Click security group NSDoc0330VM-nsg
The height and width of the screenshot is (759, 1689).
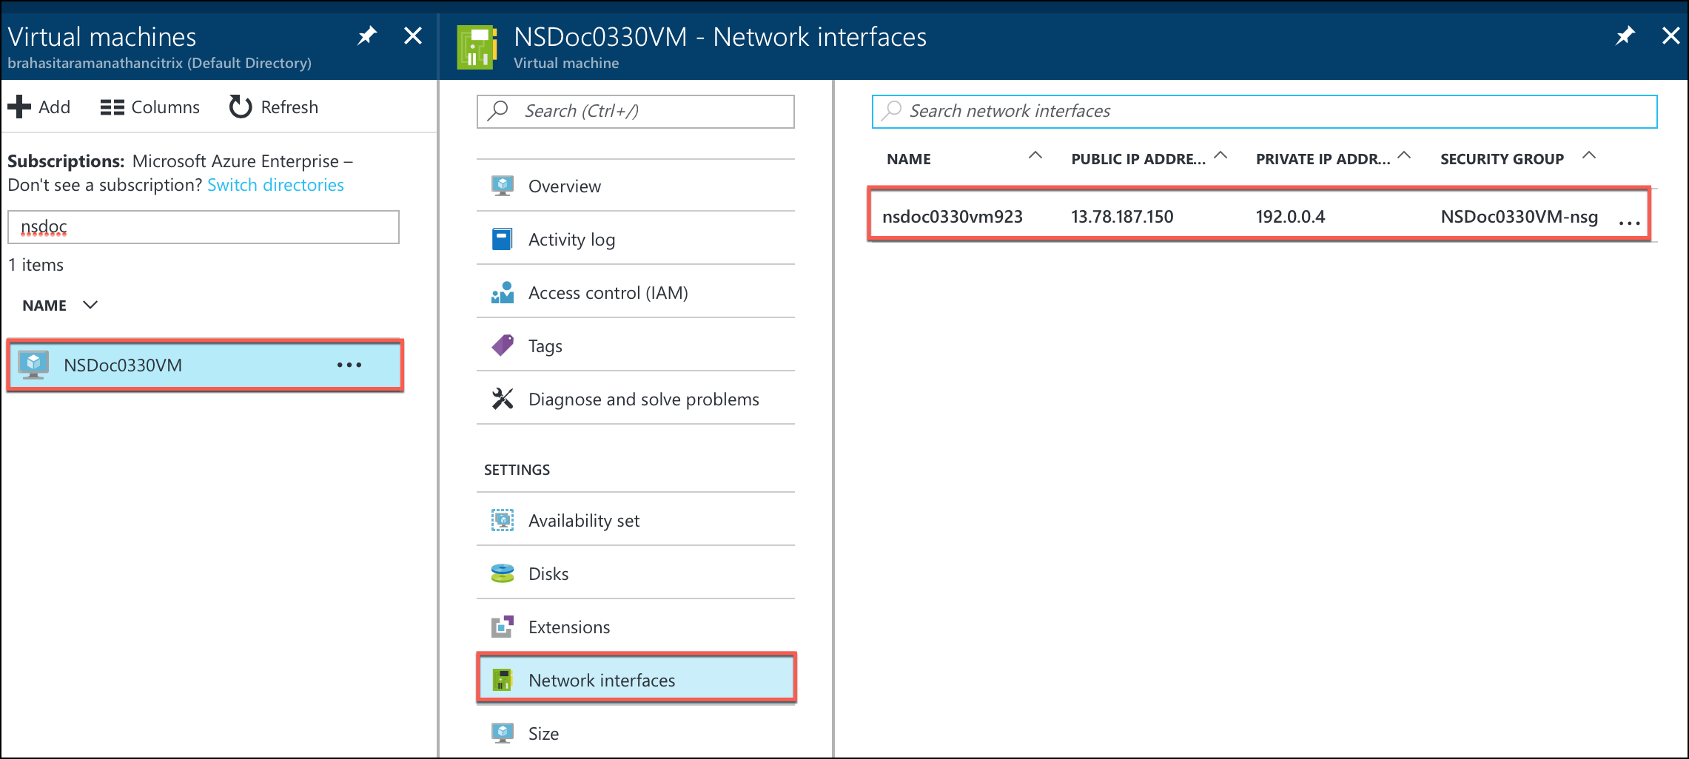1519,217
